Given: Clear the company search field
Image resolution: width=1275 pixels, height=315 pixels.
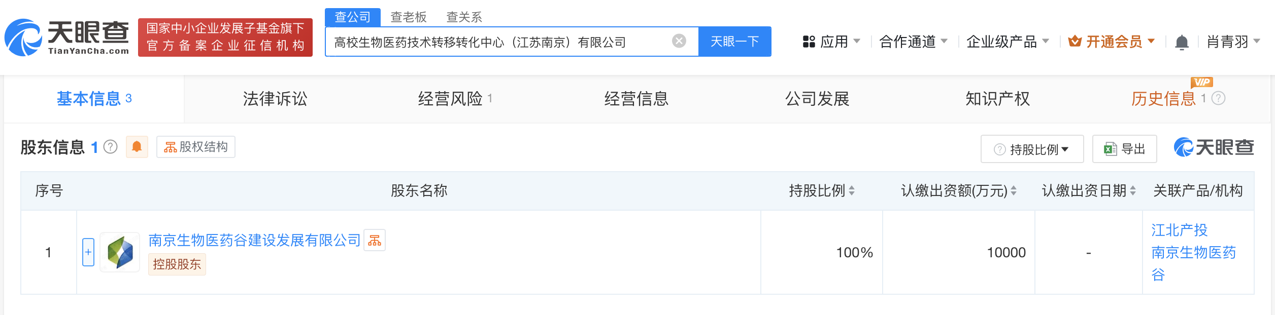Looking at the screenshot, I should tap(679, 41).
